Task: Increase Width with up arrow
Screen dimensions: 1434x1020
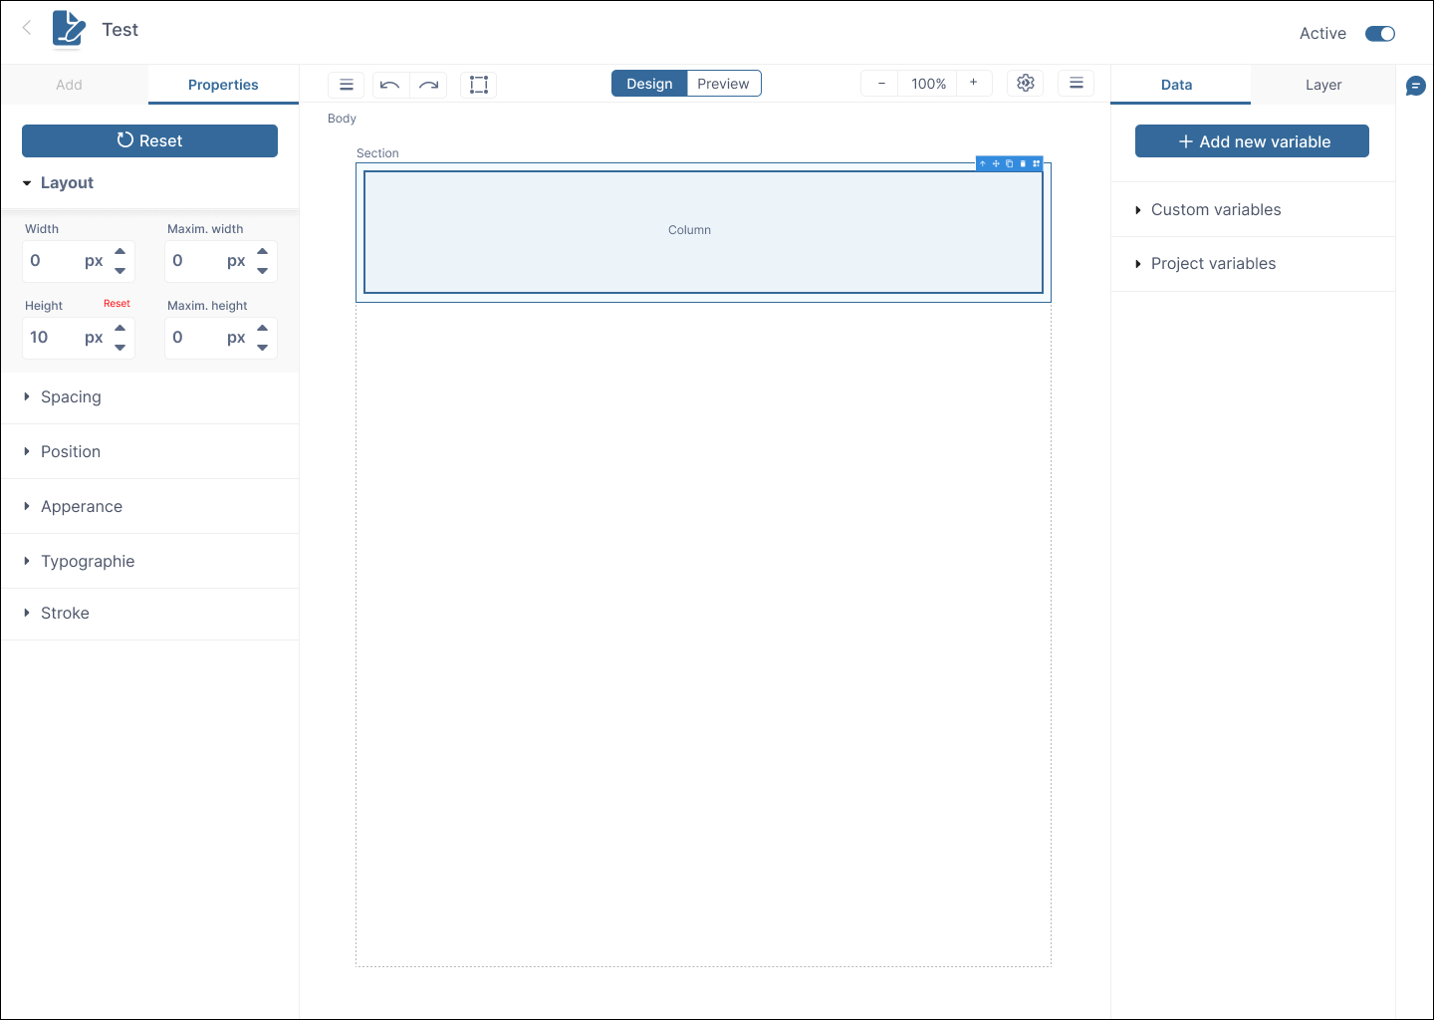Action: click(120, 251)
